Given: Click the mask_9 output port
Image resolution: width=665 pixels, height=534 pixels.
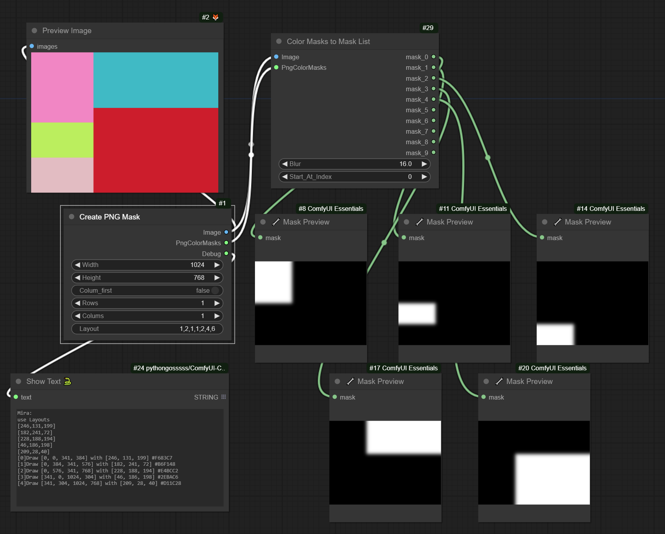Looking at the screenshot, I should pos(433,153).
